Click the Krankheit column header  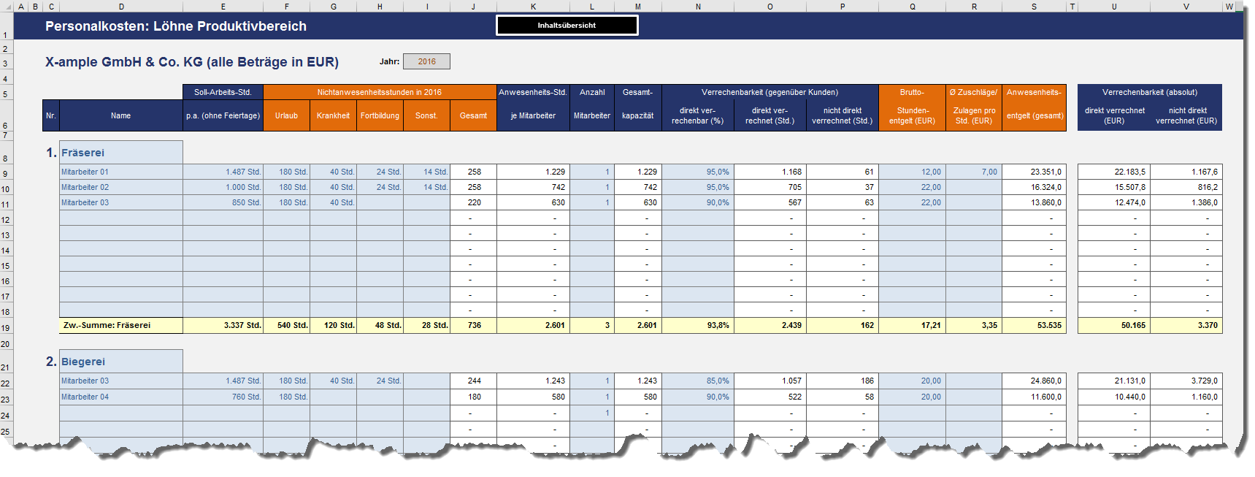point(333,115)
